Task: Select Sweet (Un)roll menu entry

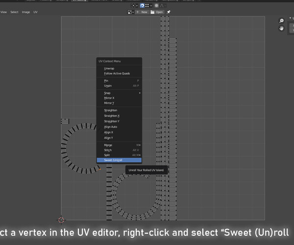Action: [119, 160]
